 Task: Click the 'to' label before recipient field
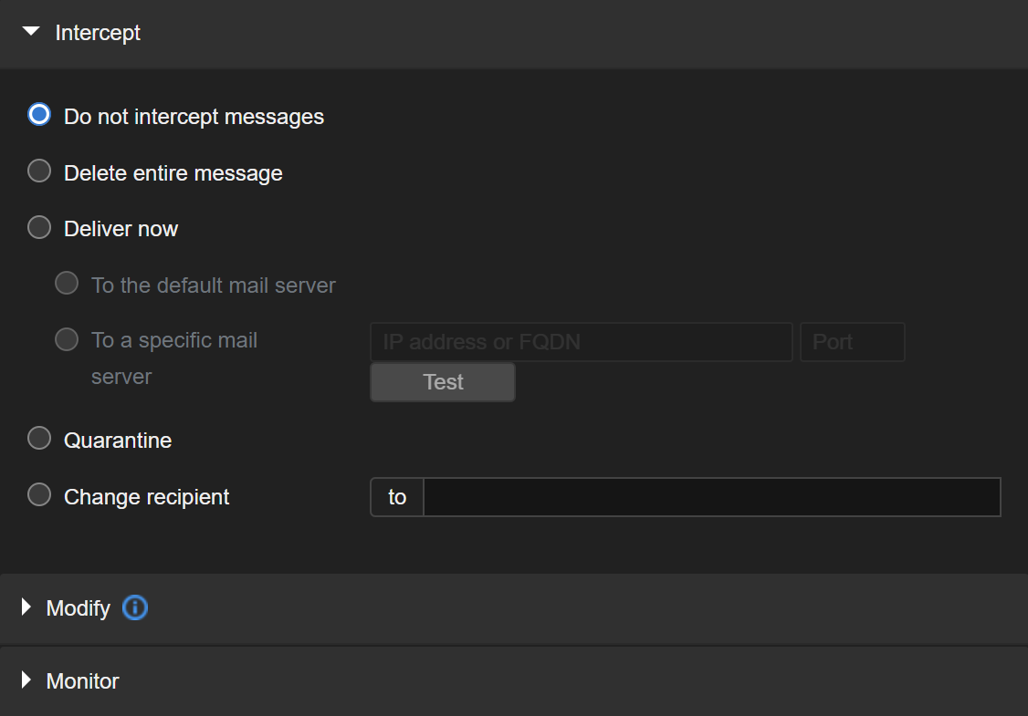coord(397,498)
